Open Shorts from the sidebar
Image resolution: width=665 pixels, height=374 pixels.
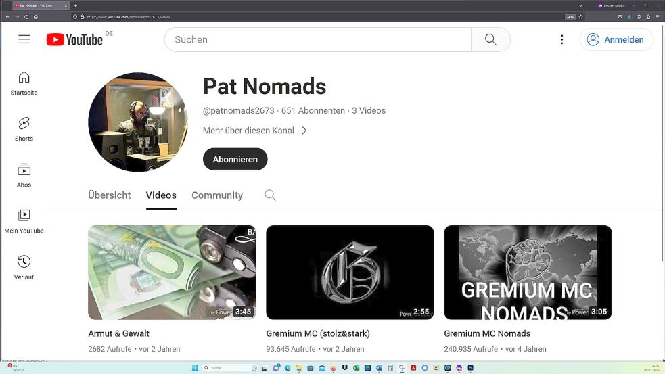point(24,129)
